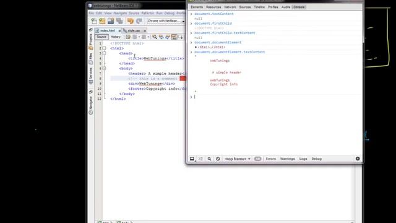The width and height of the screenshot is (396, 223).
Task: Collapse the html tag fold on line 2
Action: pyautogui.click(x=104, y=48)
